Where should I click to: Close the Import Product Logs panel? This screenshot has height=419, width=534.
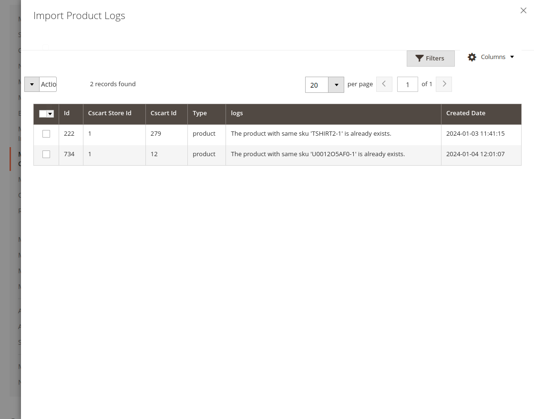tap(524, 10)
